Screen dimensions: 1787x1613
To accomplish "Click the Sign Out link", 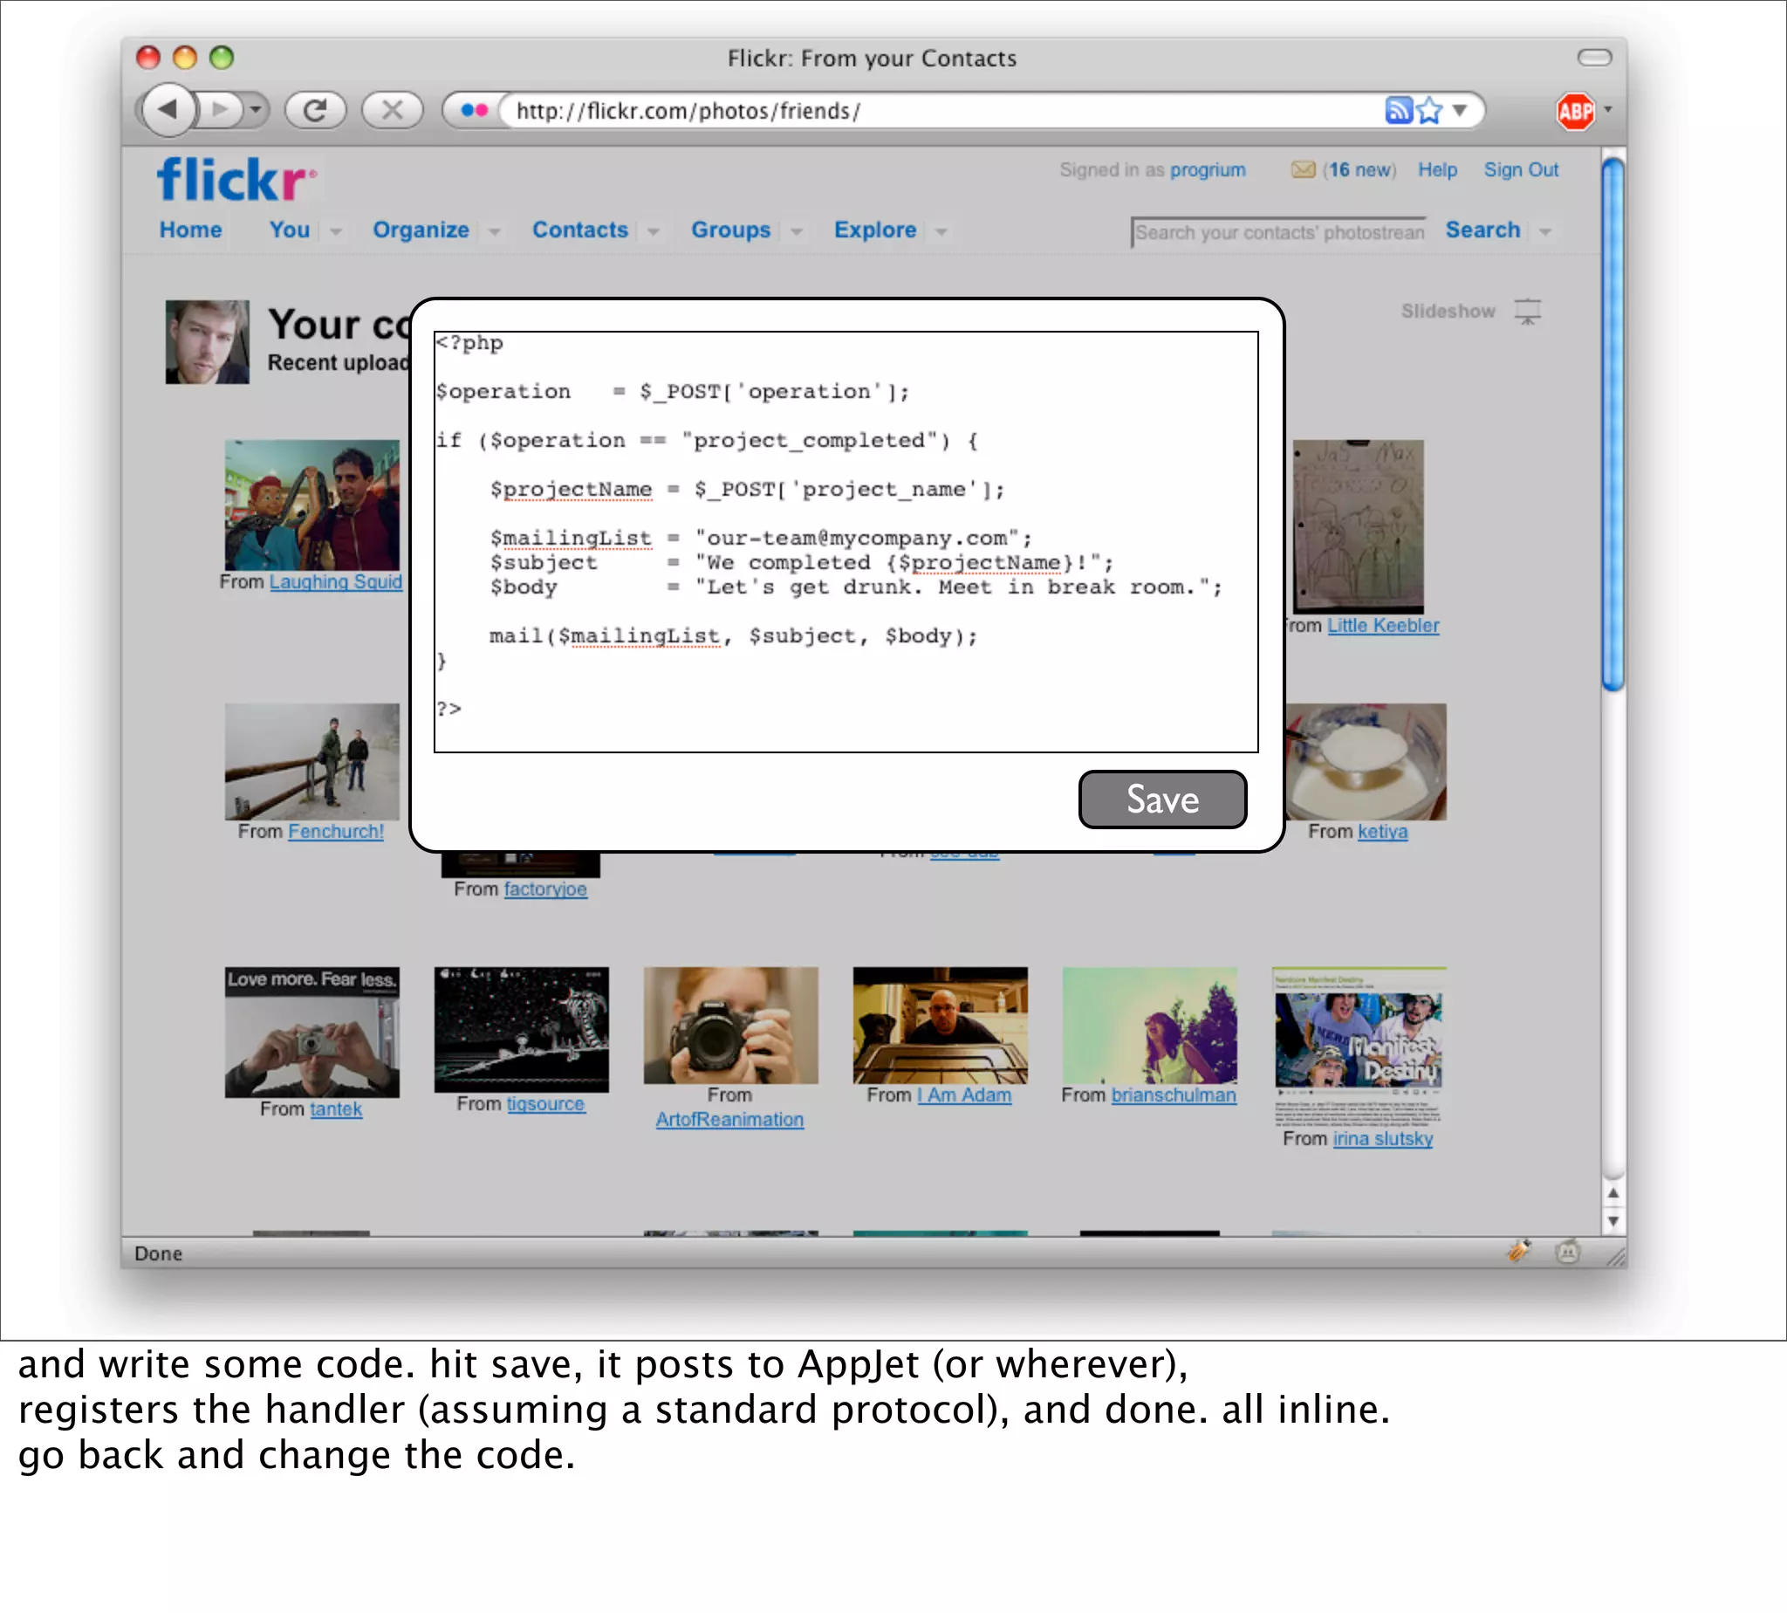I will point(1520,170).
